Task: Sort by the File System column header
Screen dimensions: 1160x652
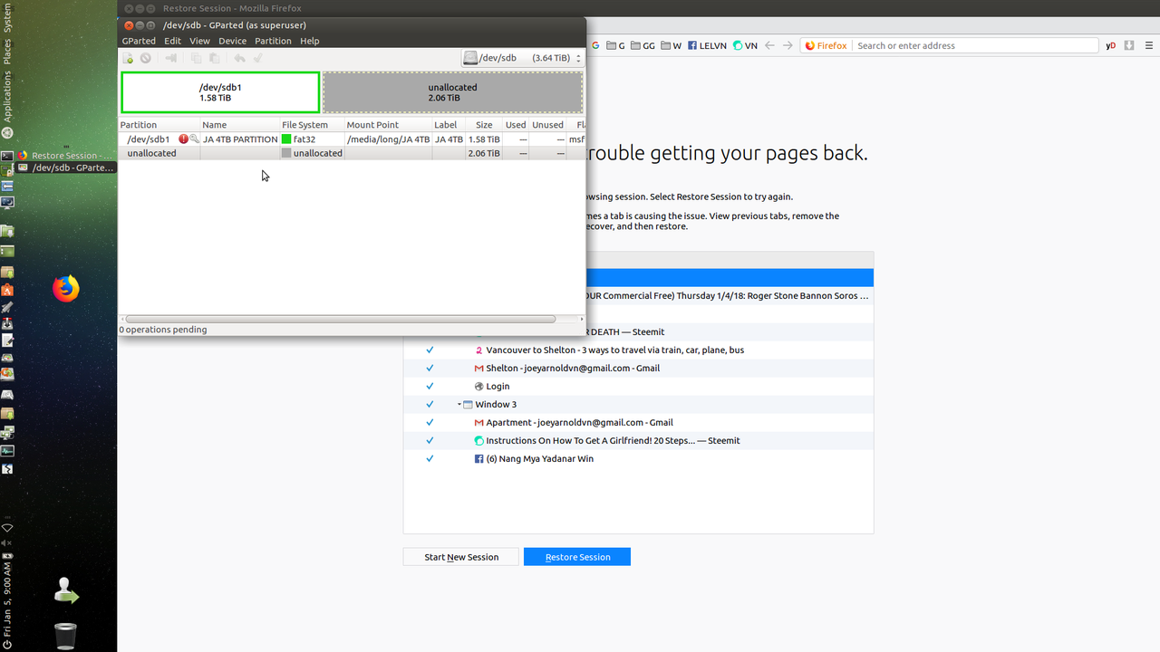Action: click(312, 125)
